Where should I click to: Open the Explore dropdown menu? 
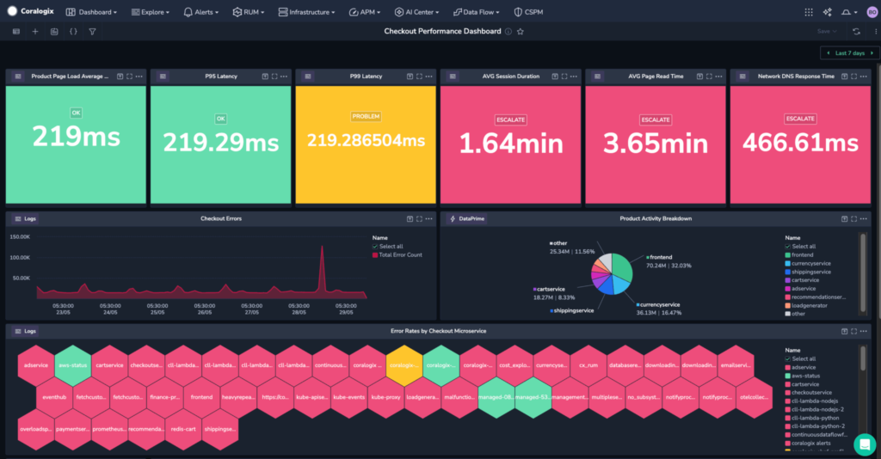click(x=150, y=12)
